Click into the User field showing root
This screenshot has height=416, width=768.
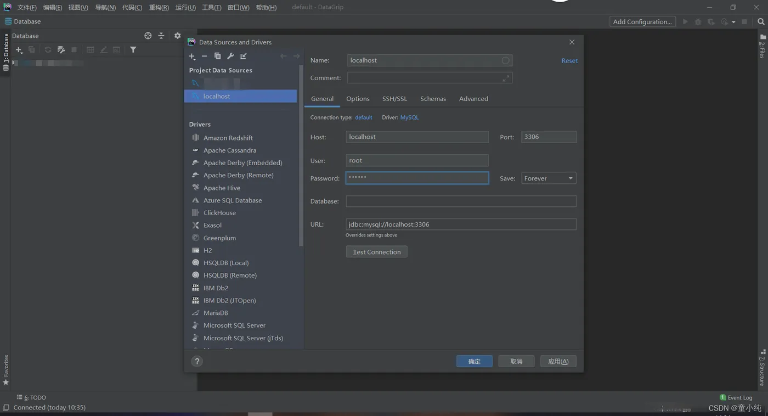click(x=417, y=160)
